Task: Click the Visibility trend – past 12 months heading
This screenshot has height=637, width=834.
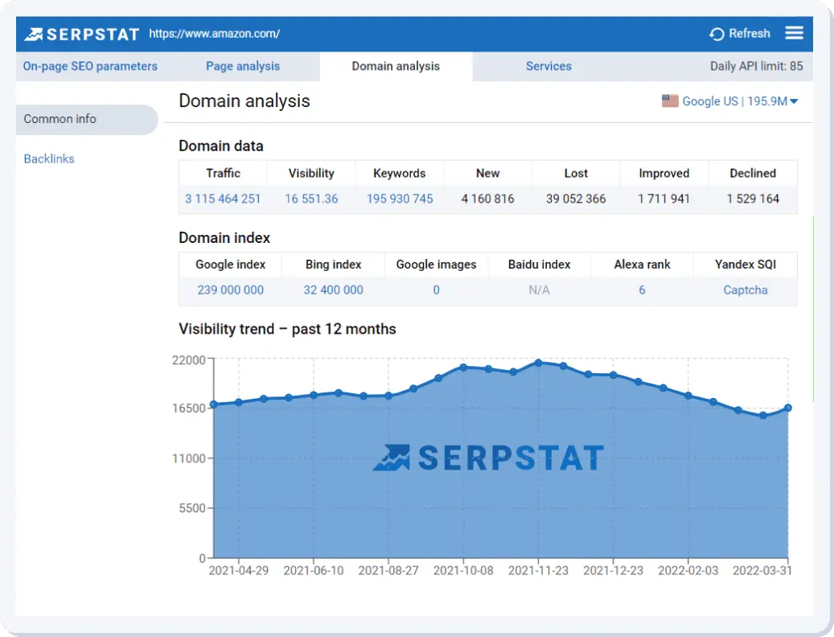Action: click(287, 329)
